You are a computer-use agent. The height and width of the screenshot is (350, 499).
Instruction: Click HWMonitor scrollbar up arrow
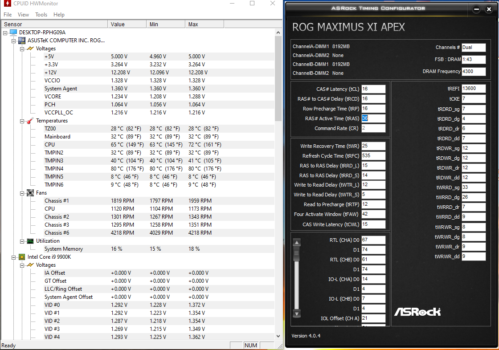(x=278, y=33)
